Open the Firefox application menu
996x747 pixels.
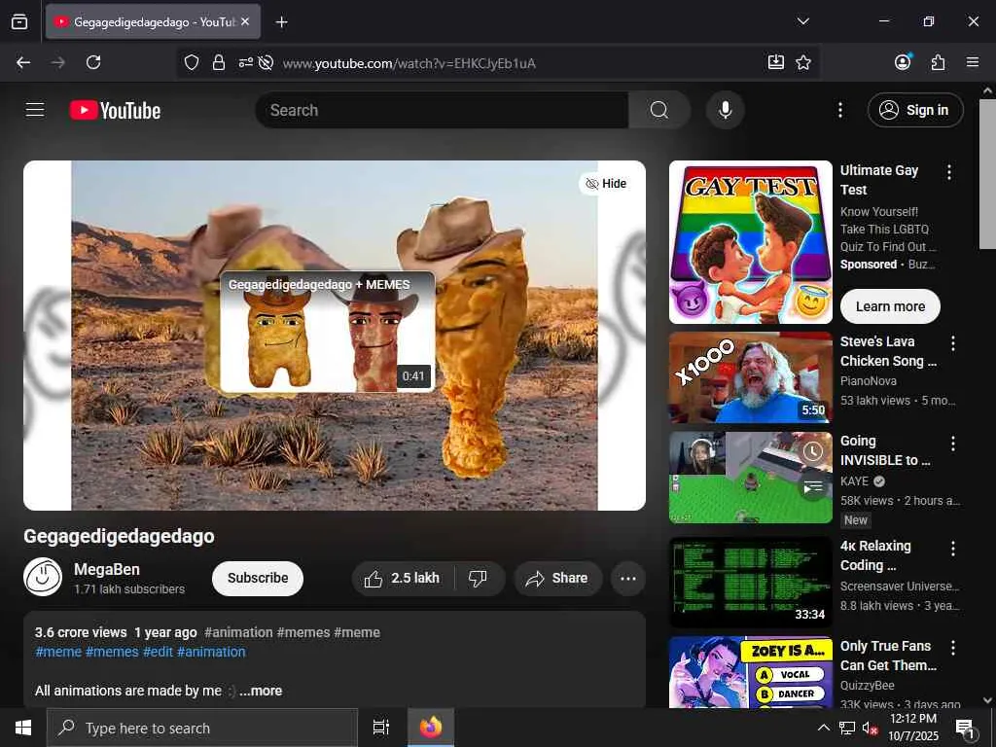click(x=972, y=62)
